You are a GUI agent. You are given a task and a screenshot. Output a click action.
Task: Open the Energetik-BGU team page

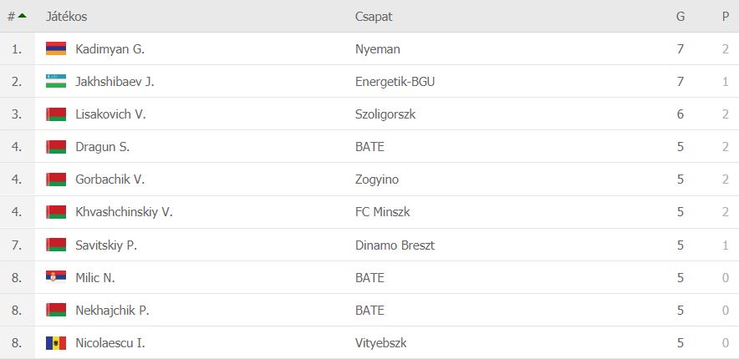[x=395, y=82]
